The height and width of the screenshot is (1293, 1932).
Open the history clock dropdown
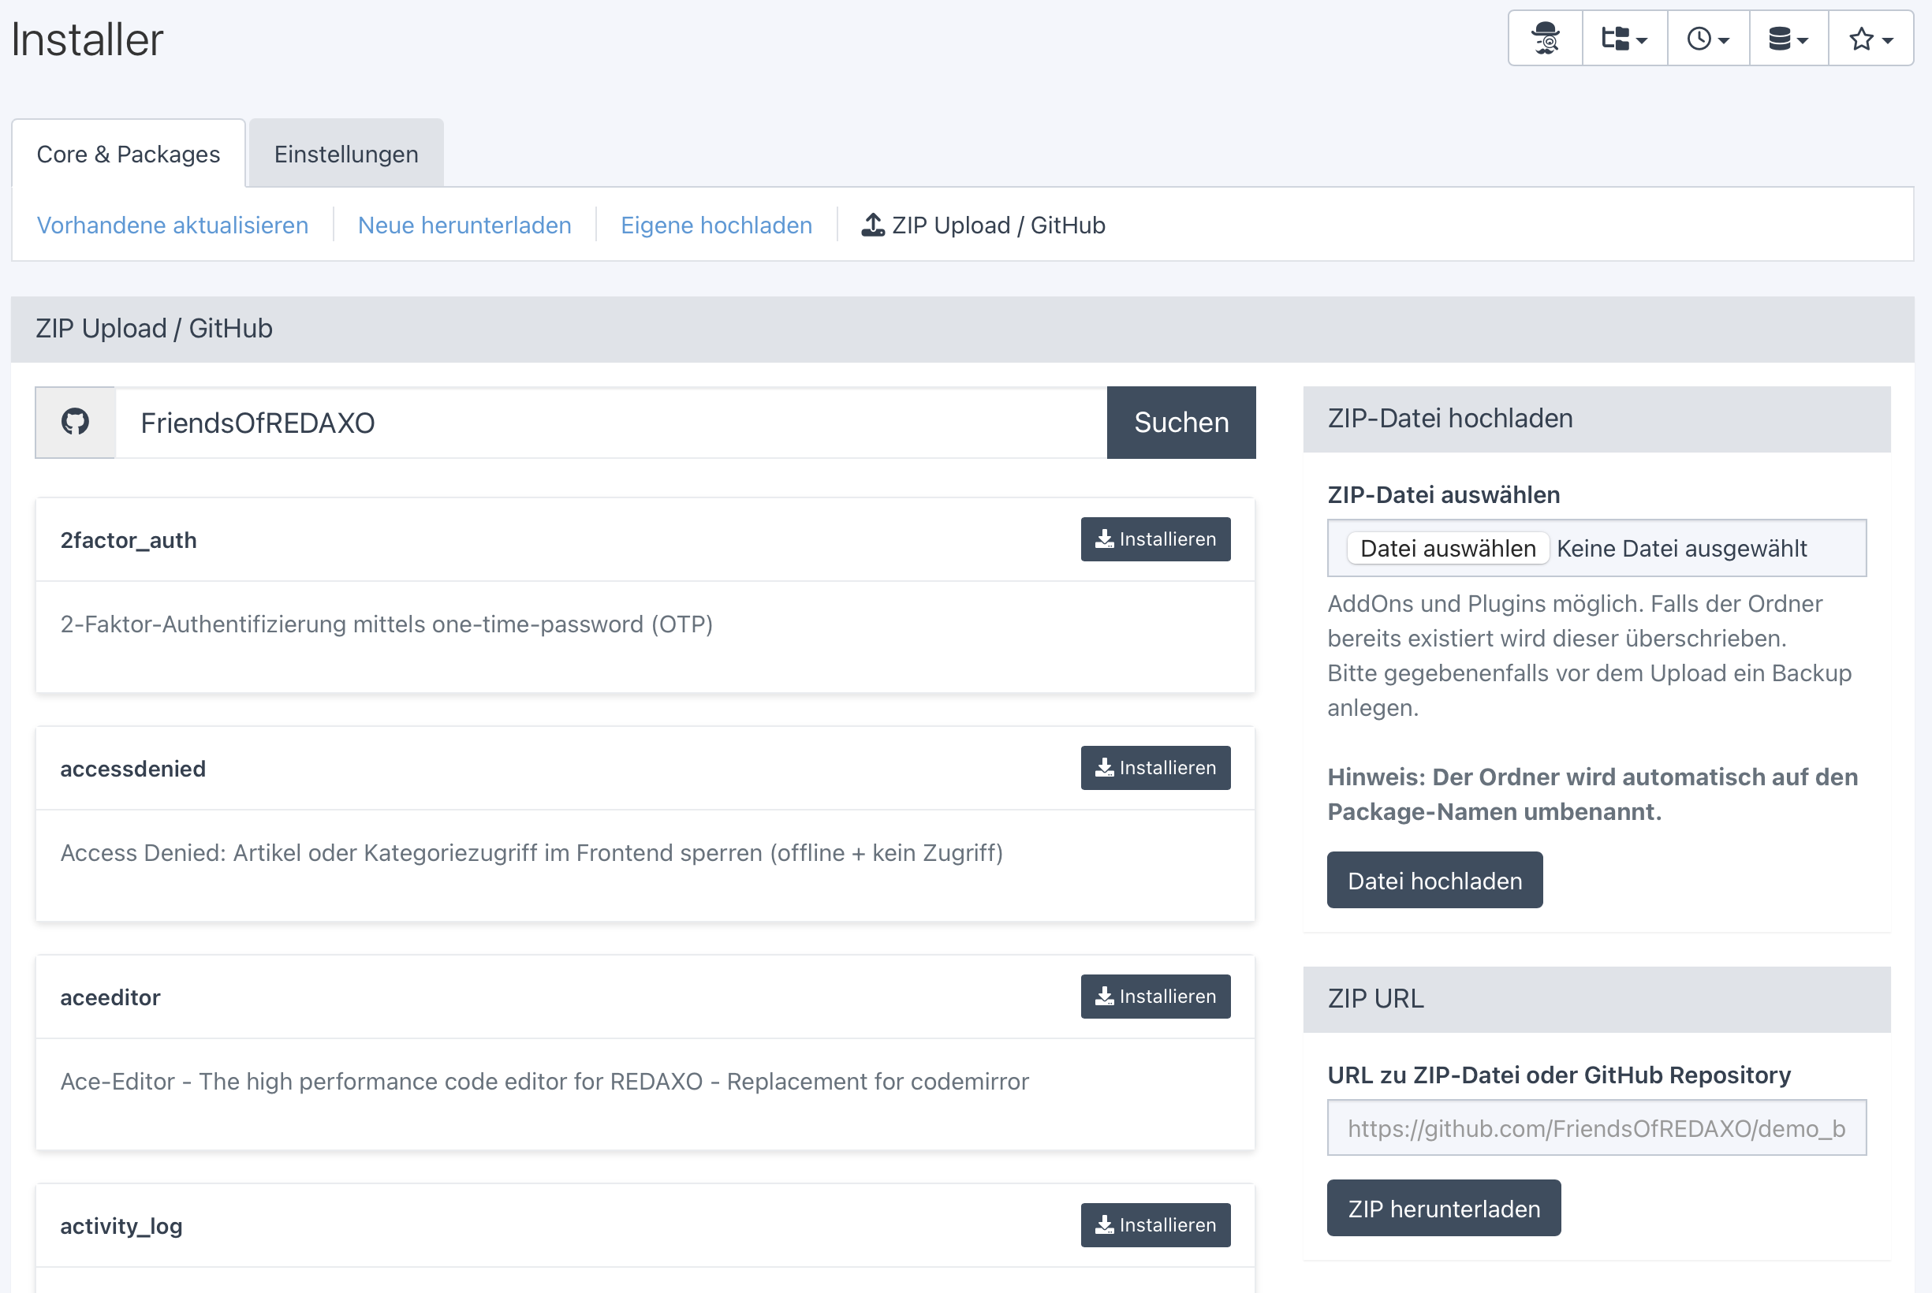click(x=1708, y=39)
